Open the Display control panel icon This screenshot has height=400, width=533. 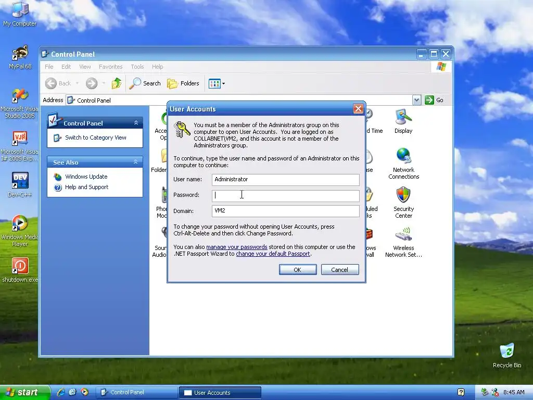click(403, 121)
